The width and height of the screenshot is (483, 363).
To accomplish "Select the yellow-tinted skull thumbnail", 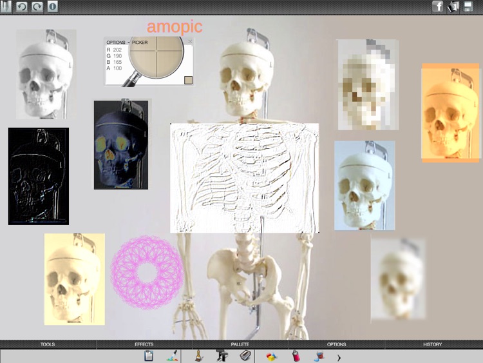I will 75,279.
